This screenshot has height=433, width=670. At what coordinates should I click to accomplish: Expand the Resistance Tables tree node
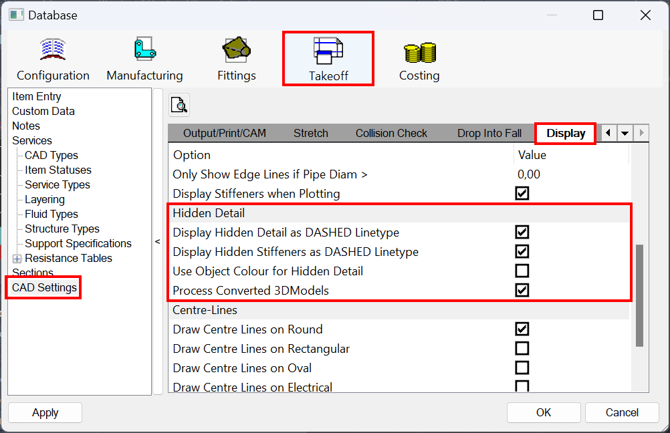click(x=15, y=258)
